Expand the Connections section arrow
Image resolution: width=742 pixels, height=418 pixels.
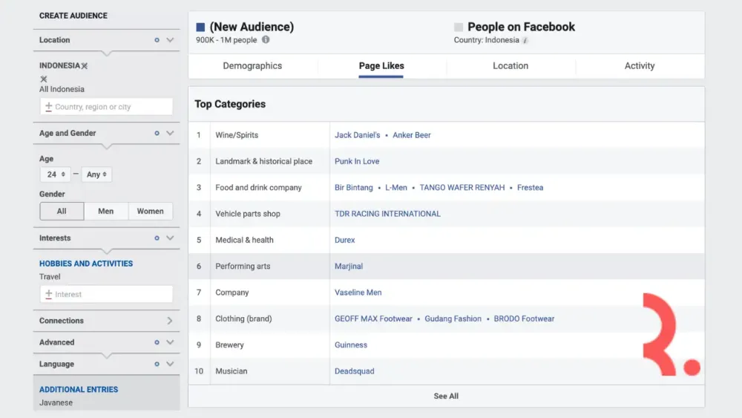(170, 321)
